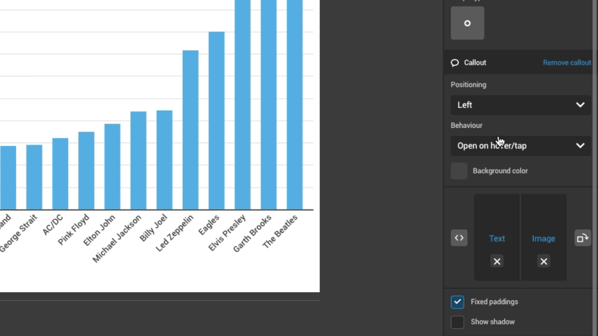Click the Elton John axis label
This screenshot has height=336, width=598.
click(100, 230)
